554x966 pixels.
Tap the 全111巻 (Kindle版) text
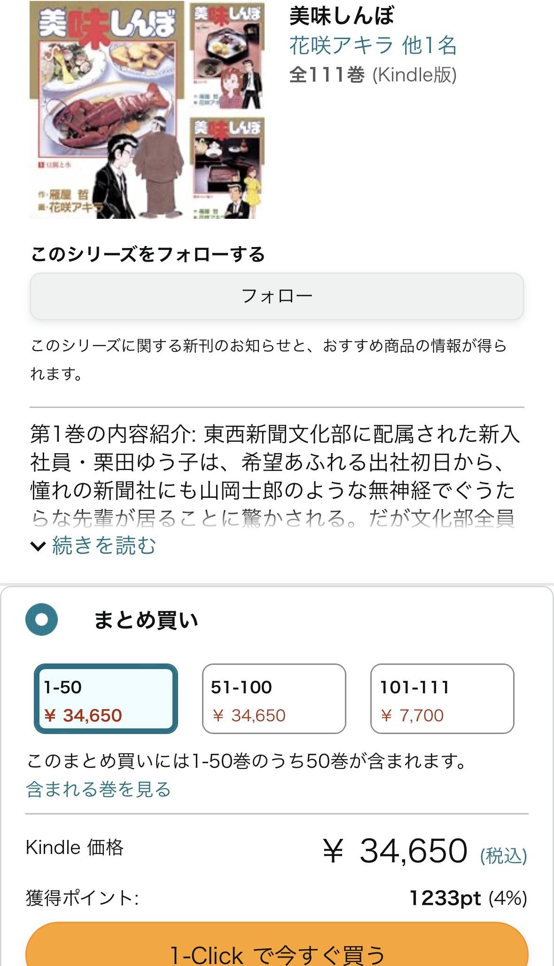tap(373, 75)
